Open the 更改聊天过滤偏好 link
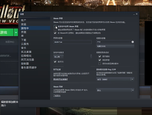This screenshot has width=152, height=115. 61,79
